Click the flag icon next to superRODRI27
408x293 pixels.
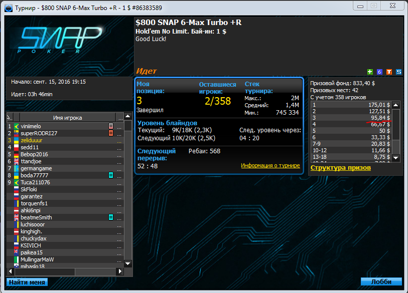click(16, 133)
